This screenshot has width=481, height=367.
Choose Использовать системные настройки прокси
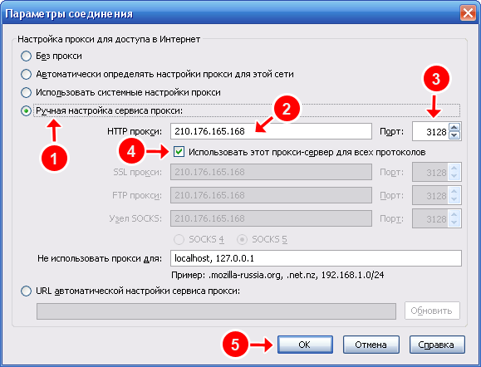point(26,92)
